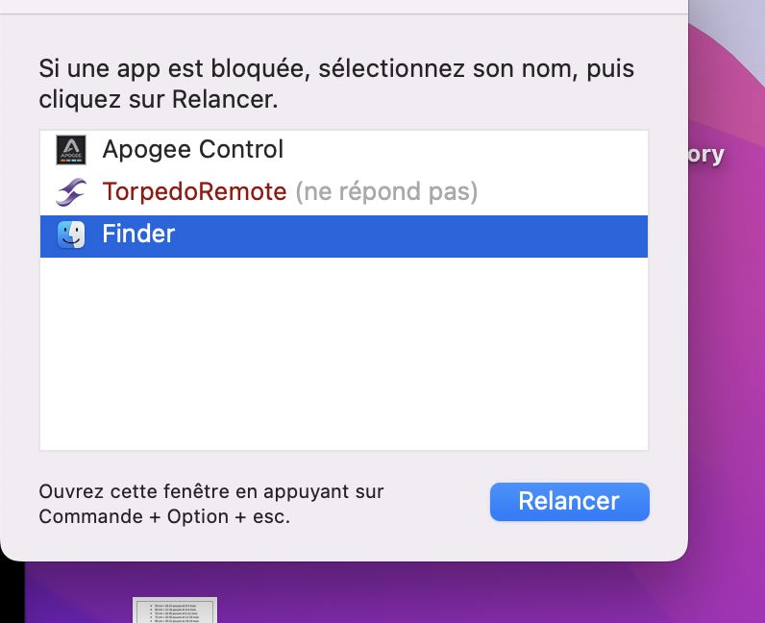Click the dialog's top title bar strip
The image size is (765, 623).
[343, 7]
